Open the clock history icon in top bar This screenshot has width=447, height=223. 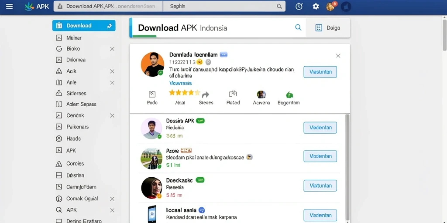coord(299,6)
